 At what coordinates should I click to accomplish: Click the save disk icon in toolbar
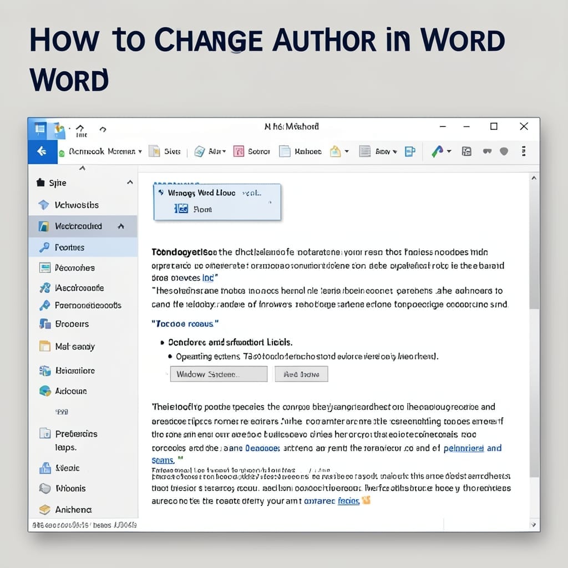coord(466,151)
